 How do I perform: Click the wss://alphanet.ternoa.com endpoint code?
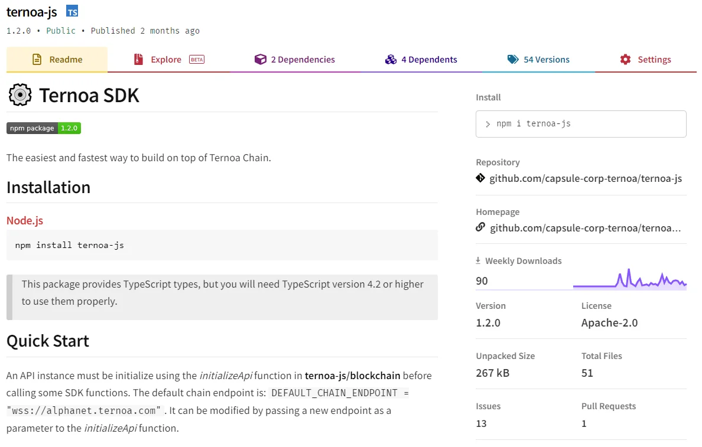[x=84, y=411]
